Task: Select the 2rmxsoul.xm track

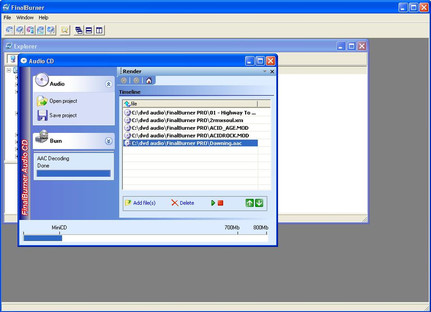Action: coord(191,120)
